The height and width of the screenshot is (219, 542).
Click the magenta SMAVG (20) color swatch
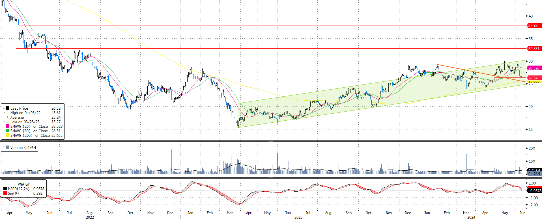click(x=8, y=126)
